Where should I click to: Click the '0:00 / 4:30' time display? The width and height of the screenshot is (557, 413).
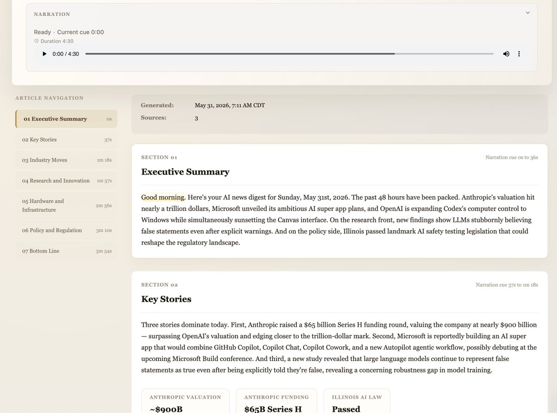(x=66, y=54)
